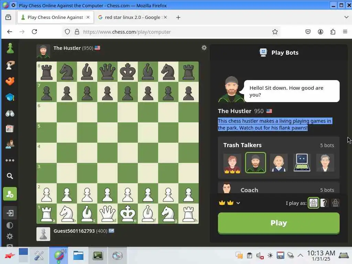Open Firefox hamburger application menu
This screenshot has height=264, width=352.
(345, 32)
